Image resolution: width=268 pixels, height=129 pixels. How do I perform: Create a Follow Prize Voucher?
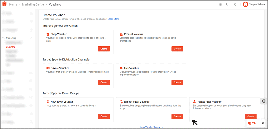[251, 116]
